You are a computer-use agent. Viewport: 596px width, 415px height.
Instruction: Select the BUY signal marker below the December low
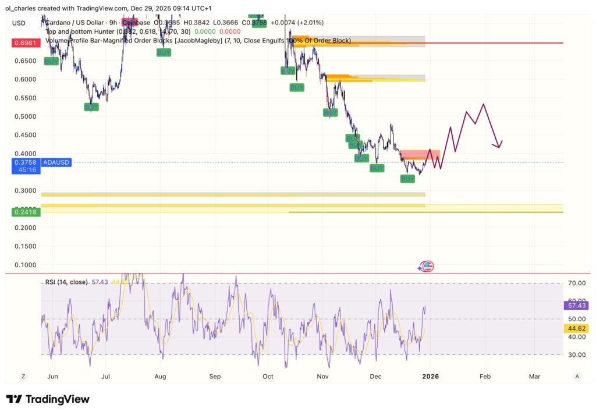coord(407,179)
